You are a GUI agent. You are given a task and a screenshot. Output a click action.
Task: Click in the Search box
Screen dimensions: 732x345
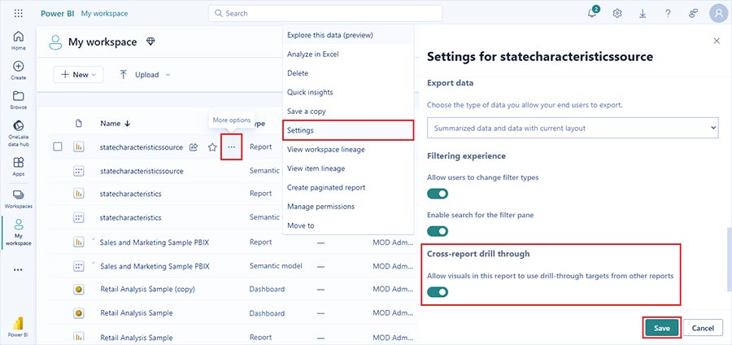click(325, 14)
